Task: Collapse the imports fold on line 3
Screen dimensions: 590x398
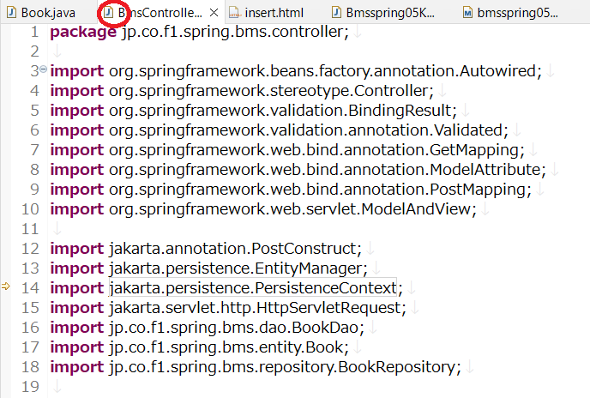Action: (43, 69)
